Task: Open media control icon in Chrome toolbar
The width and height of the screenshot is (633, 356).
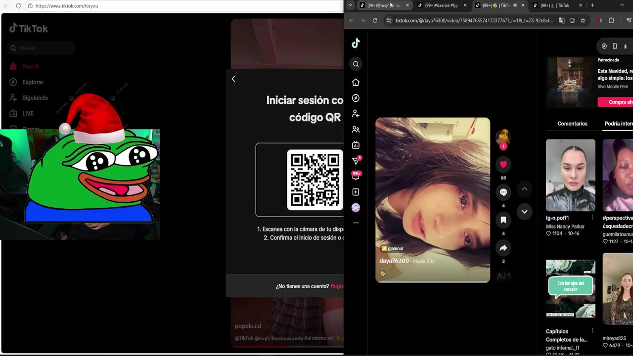Action: 629,20
